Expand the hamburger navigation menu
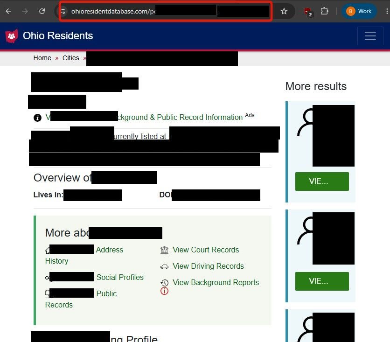The width and height of the screenshot is (390, 342). (x=370, y=36)
